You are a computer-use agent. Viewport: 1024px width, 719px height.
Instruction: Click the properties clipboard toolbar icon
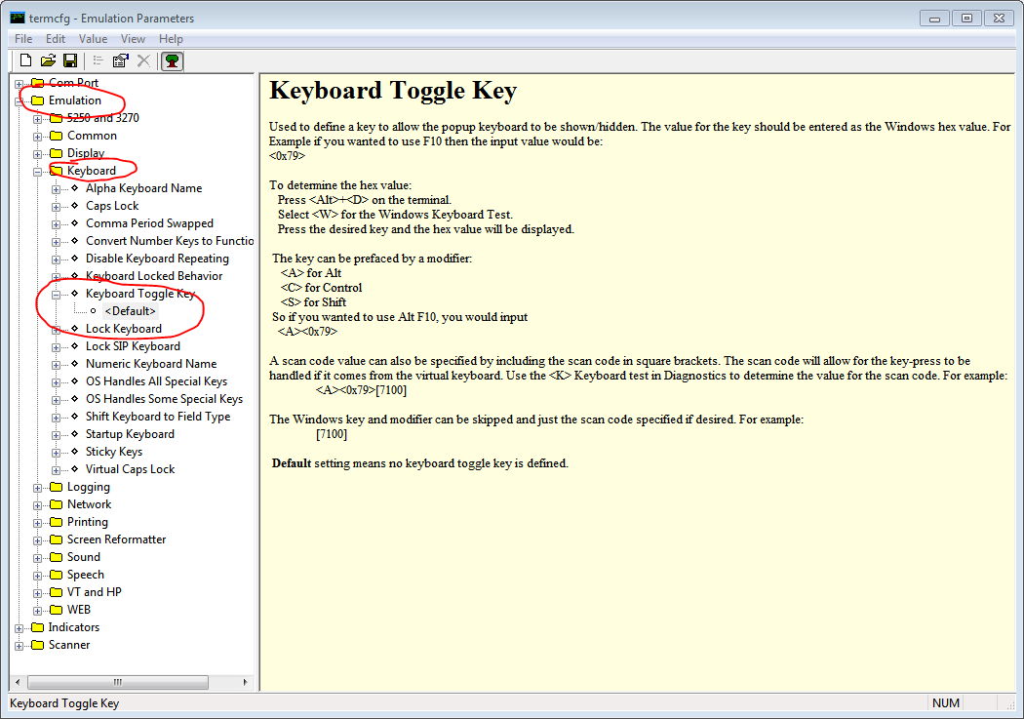[x=121, y=60]
